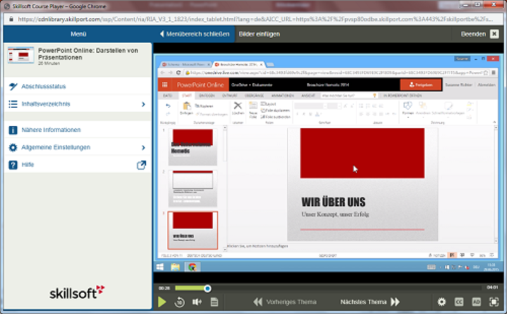
Task: Skip to Nächstes Thema
Action: [370, 302]
